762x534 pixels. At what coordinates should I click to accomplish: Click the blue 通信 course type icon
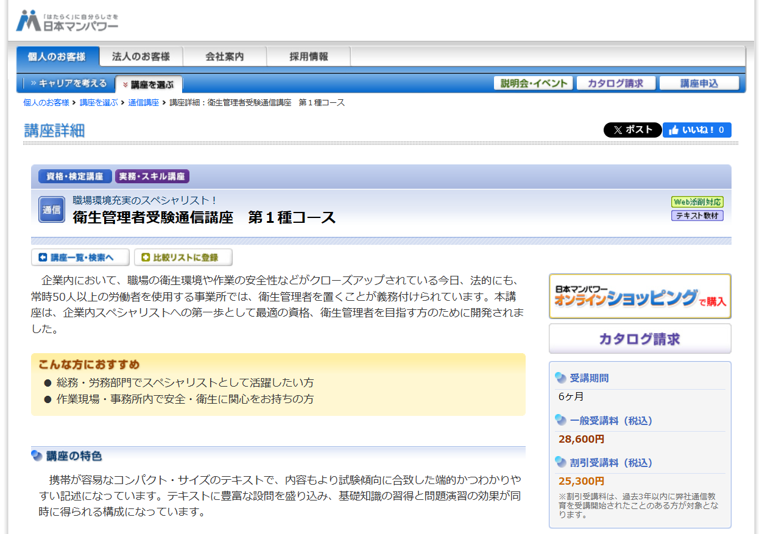[x=52, y=209]
